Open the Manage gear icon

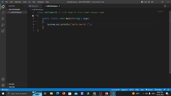click(x=3, y=85)
